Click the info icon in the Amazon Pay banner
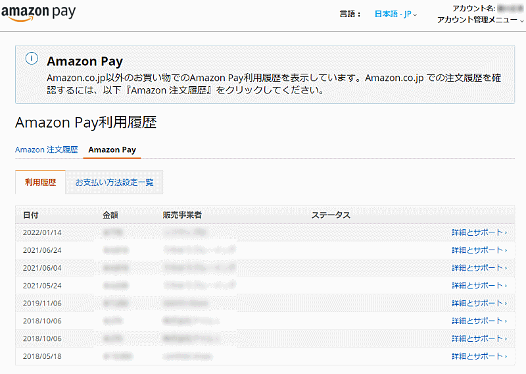Screen dimensions: 526x374 [x=32, y=59]
